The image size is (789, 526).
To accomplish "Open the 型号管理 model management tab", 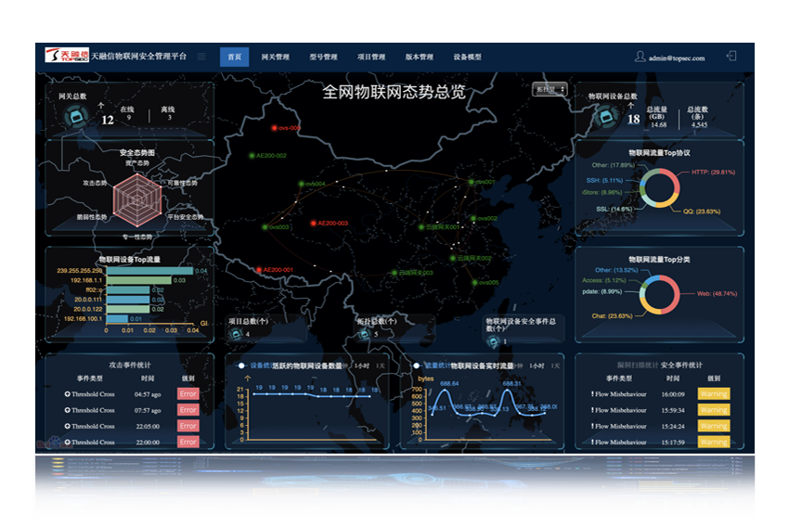I will (323, 57).
